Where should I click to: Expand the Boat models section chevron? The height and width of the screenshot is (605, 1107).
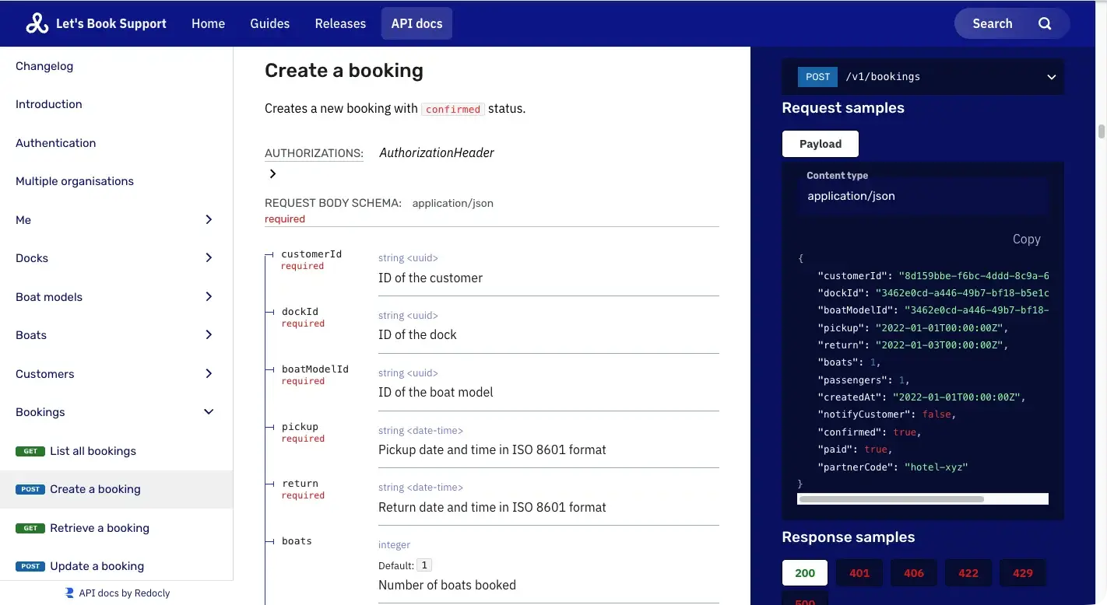209,297
